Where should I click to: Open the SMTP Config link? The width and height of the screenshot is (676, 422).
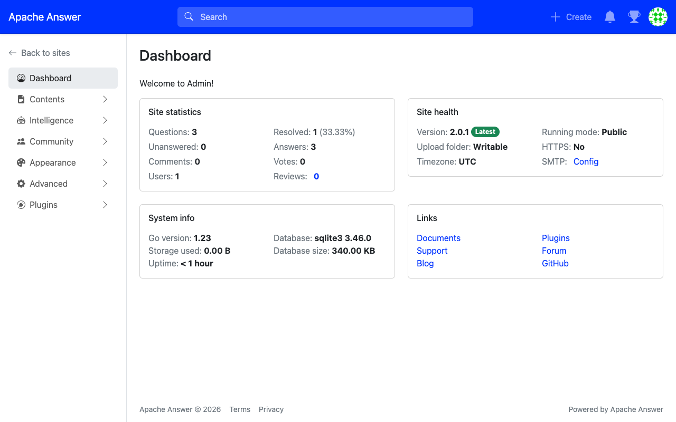(x=586, y=161)
